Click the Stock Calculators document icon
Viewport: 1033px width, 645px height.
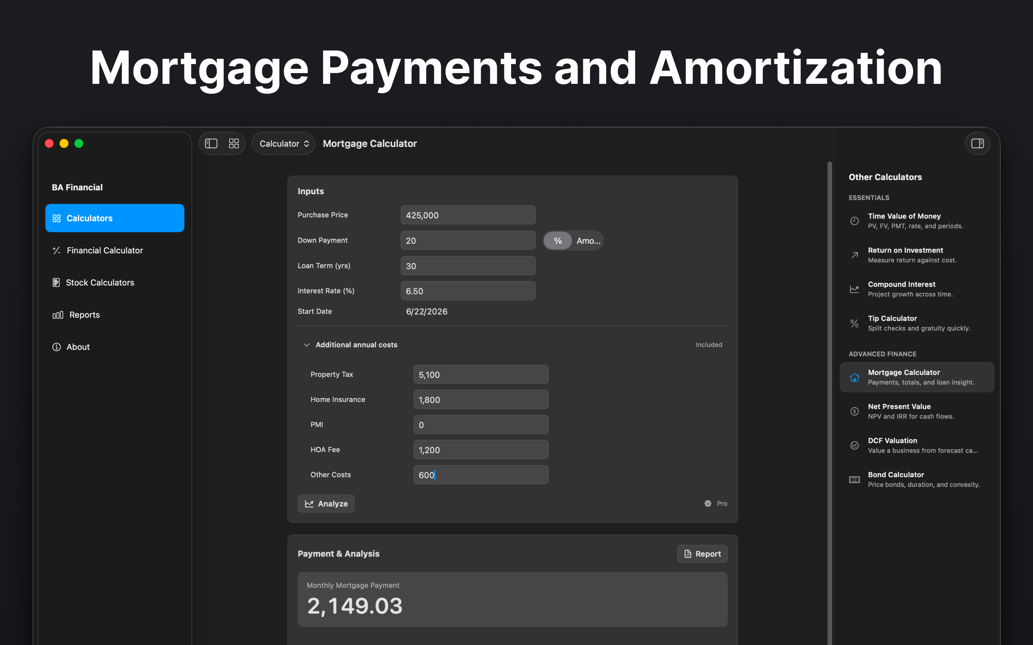[x=56, y=282]
